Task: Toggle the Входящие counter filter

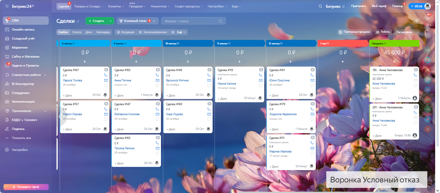Action: pos(125,32)
